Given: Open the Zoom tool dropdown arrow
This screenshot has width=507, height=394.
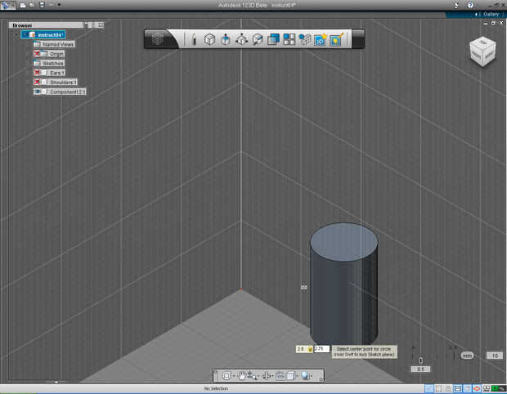Looking at the screenshot, I should (x=258, y=376).
